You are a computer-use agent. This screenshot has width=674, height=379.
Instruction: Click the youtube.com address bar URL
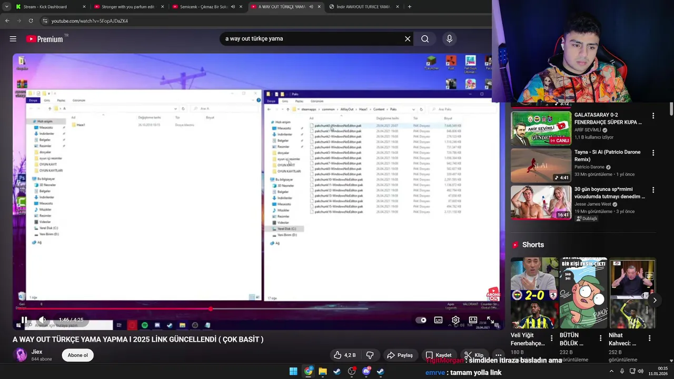point(90,21)
